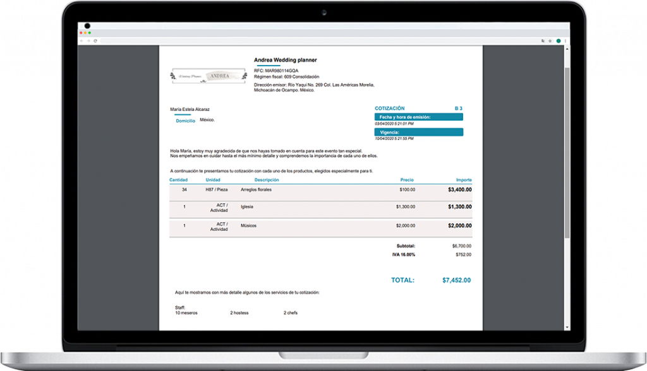Click the Fecha y hora de emisión bar
This screenshot has width=647, height=371.
point(419,117)
